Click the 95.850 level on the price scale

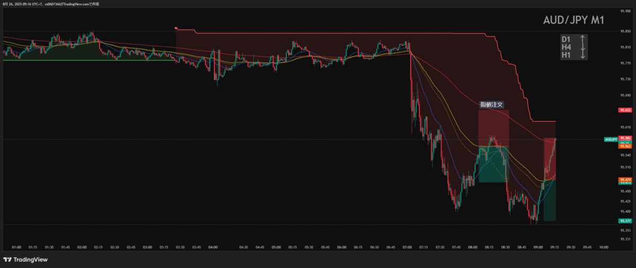[x=625, y=31]
